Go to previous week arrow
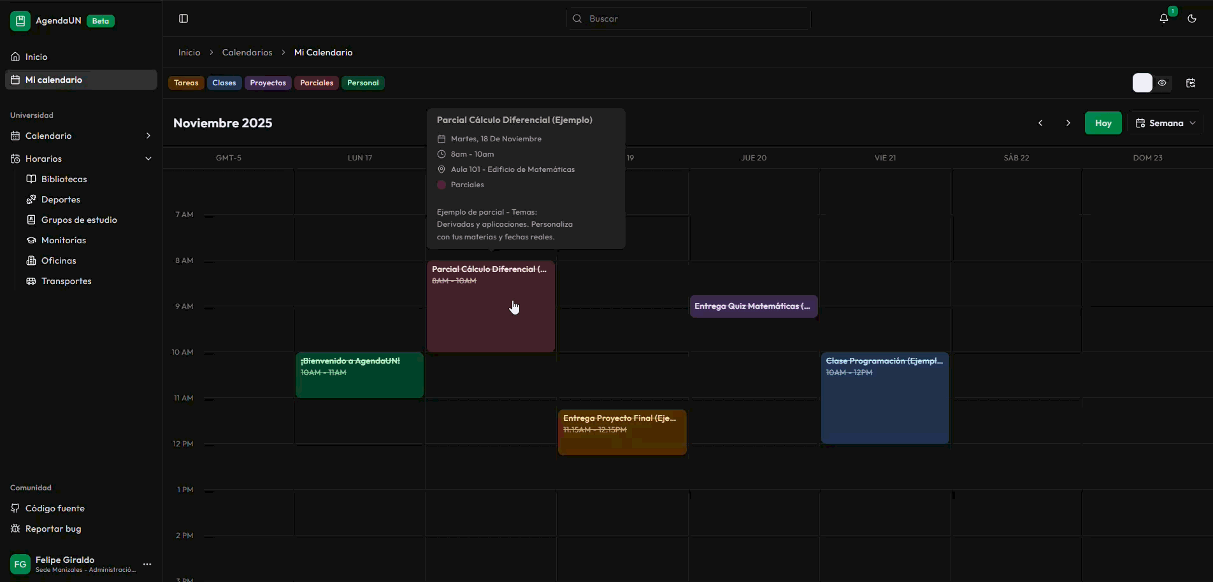 (x=1040, y=123)
